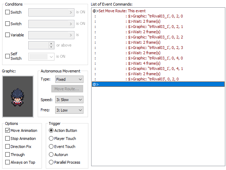This screenshot has width=226, height=170.
Task: Enable Always on Top option
Action: (x=8, y=162)
